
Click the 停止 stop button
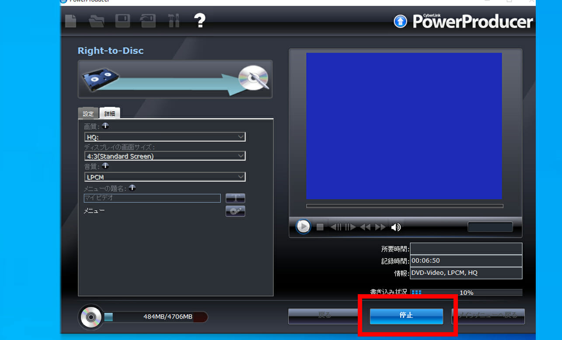pyautogui.click(x=406, y=316)
